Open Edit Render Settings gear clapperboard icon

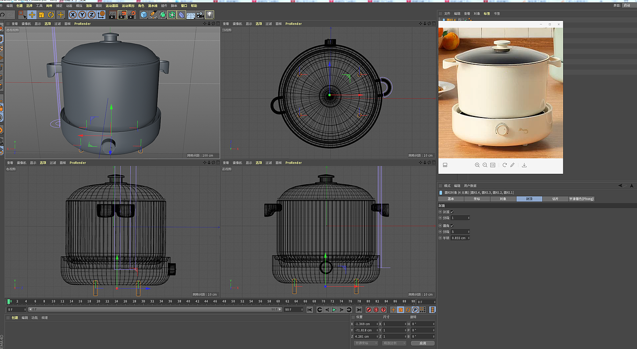point(131,15)
